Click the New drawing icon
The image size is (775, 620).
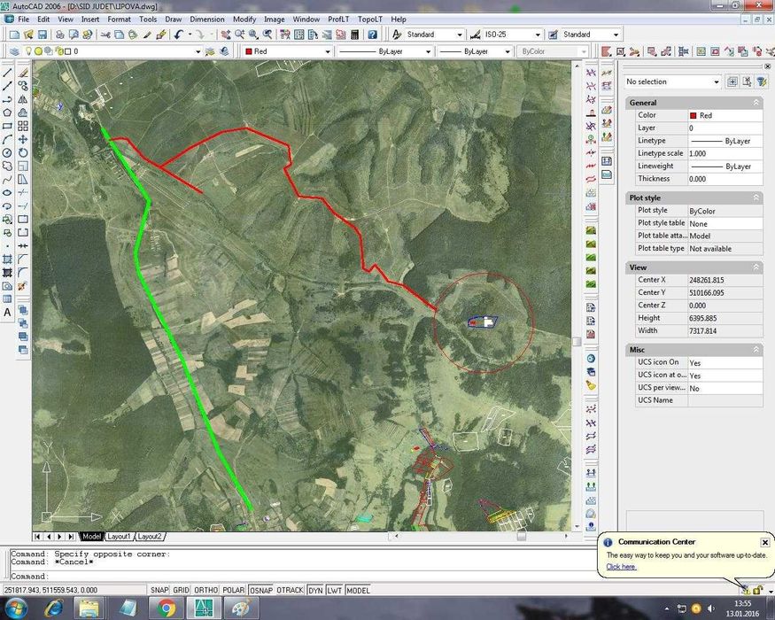tap(14, 35)
